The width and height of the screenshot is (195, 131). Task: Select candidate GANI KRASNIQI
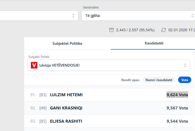click(x=66, y=108)
